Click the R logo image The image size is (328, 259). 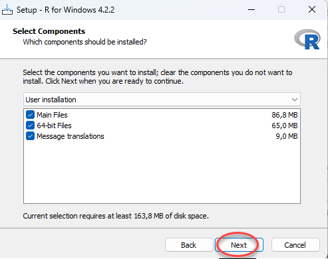click(x=307, y=39)
